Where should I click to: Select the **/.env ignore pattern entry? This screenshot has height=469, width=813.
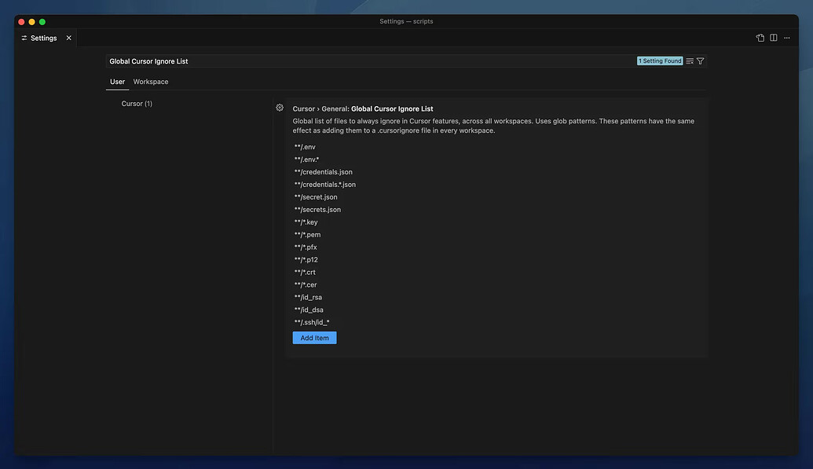[305, 146]
